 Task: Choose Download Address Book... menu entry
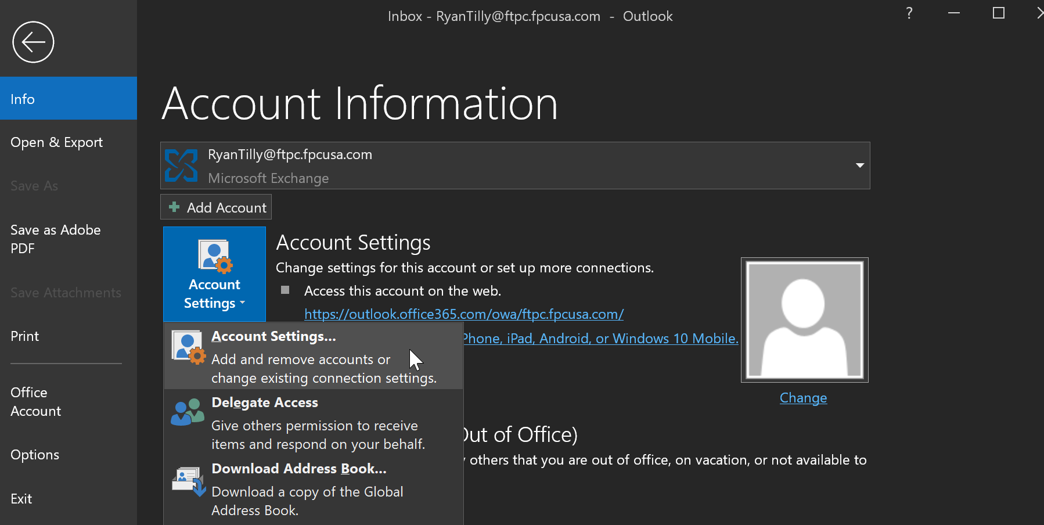314,489
